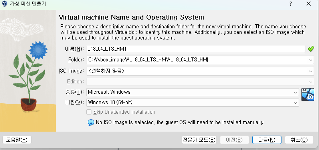The image size is (319, 150).
Task: Click the 이전(B) back button
Action: [x=234, y=140]
